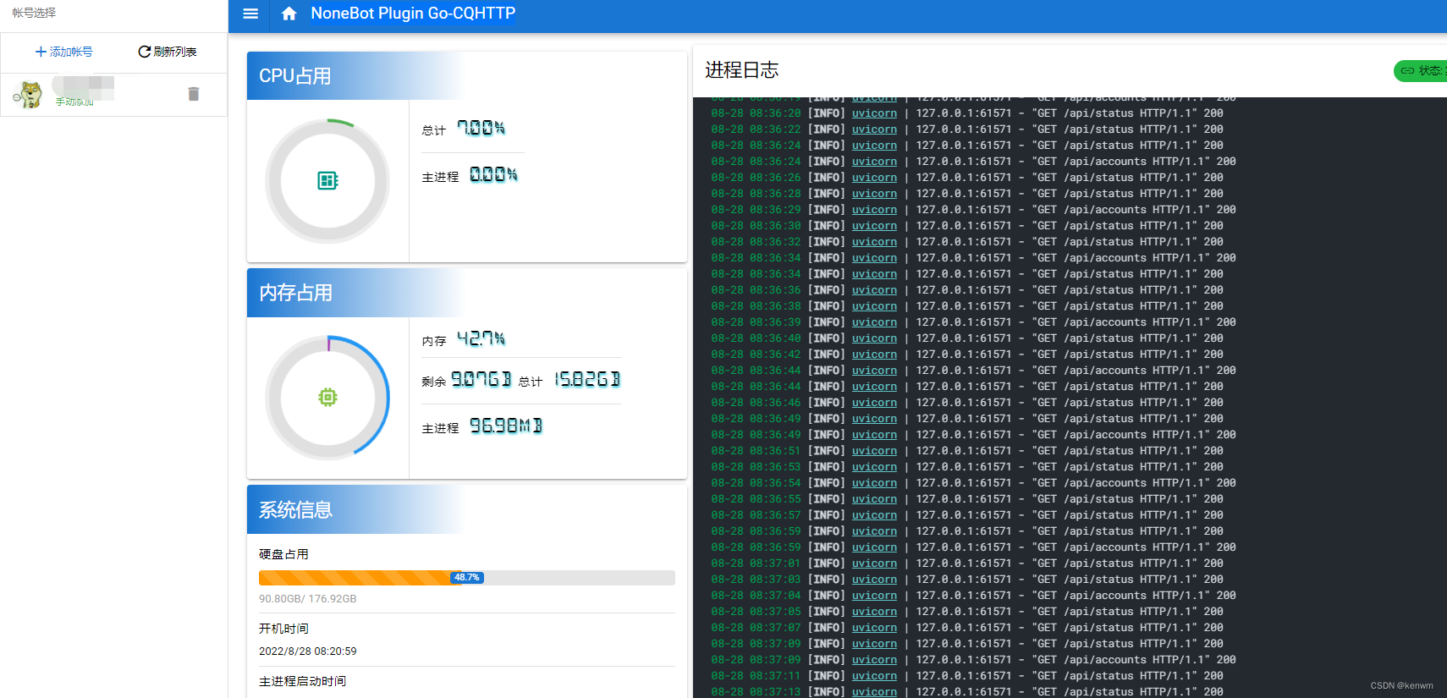Click the 48.7% disk usage progress bar
This screenshot has width=1447, height=698.
pyautogui.click(x=467, y=578)
